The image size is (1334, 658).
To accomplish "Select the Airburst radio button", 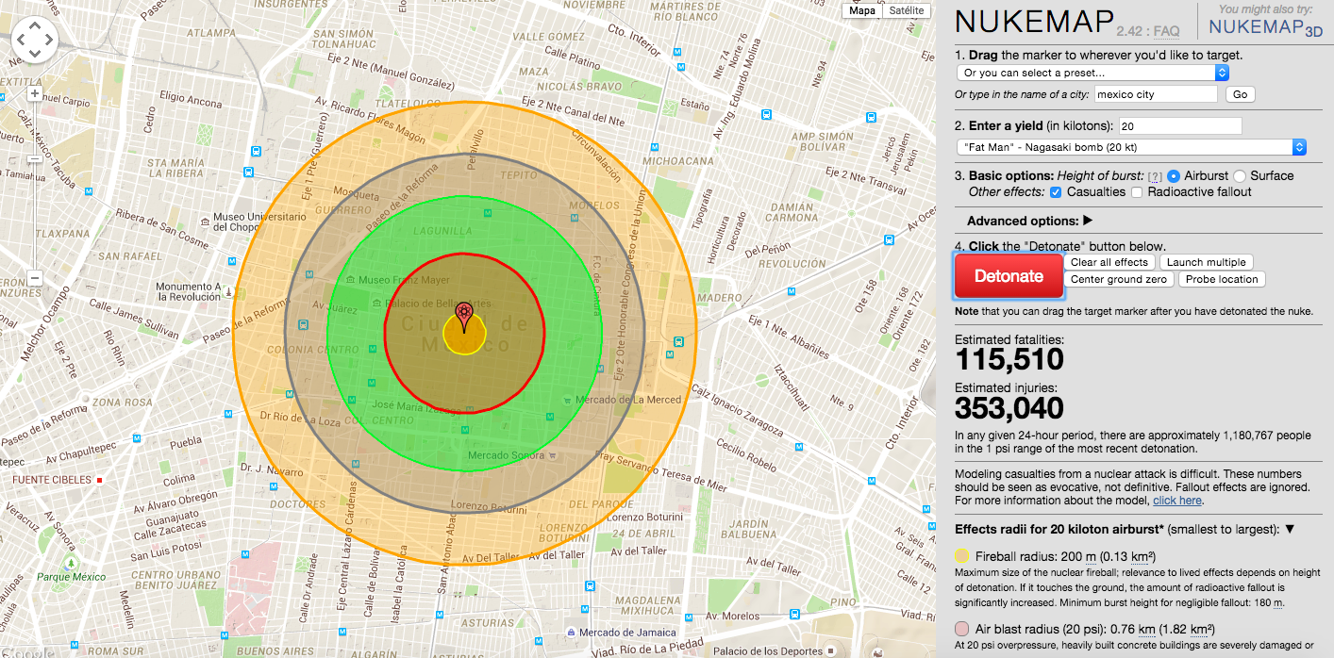I will (1174, 176).
